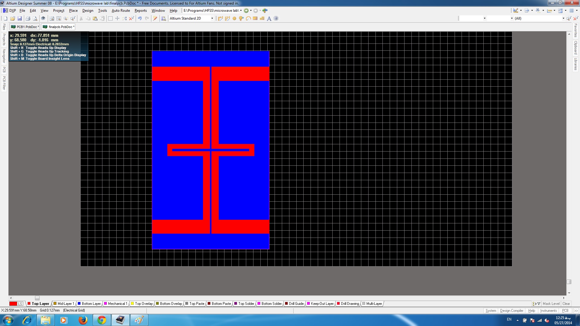Viewport: 580px width, 326px height.
Task: Click the Interactive routing tool icon
Action: click(220, 18)
